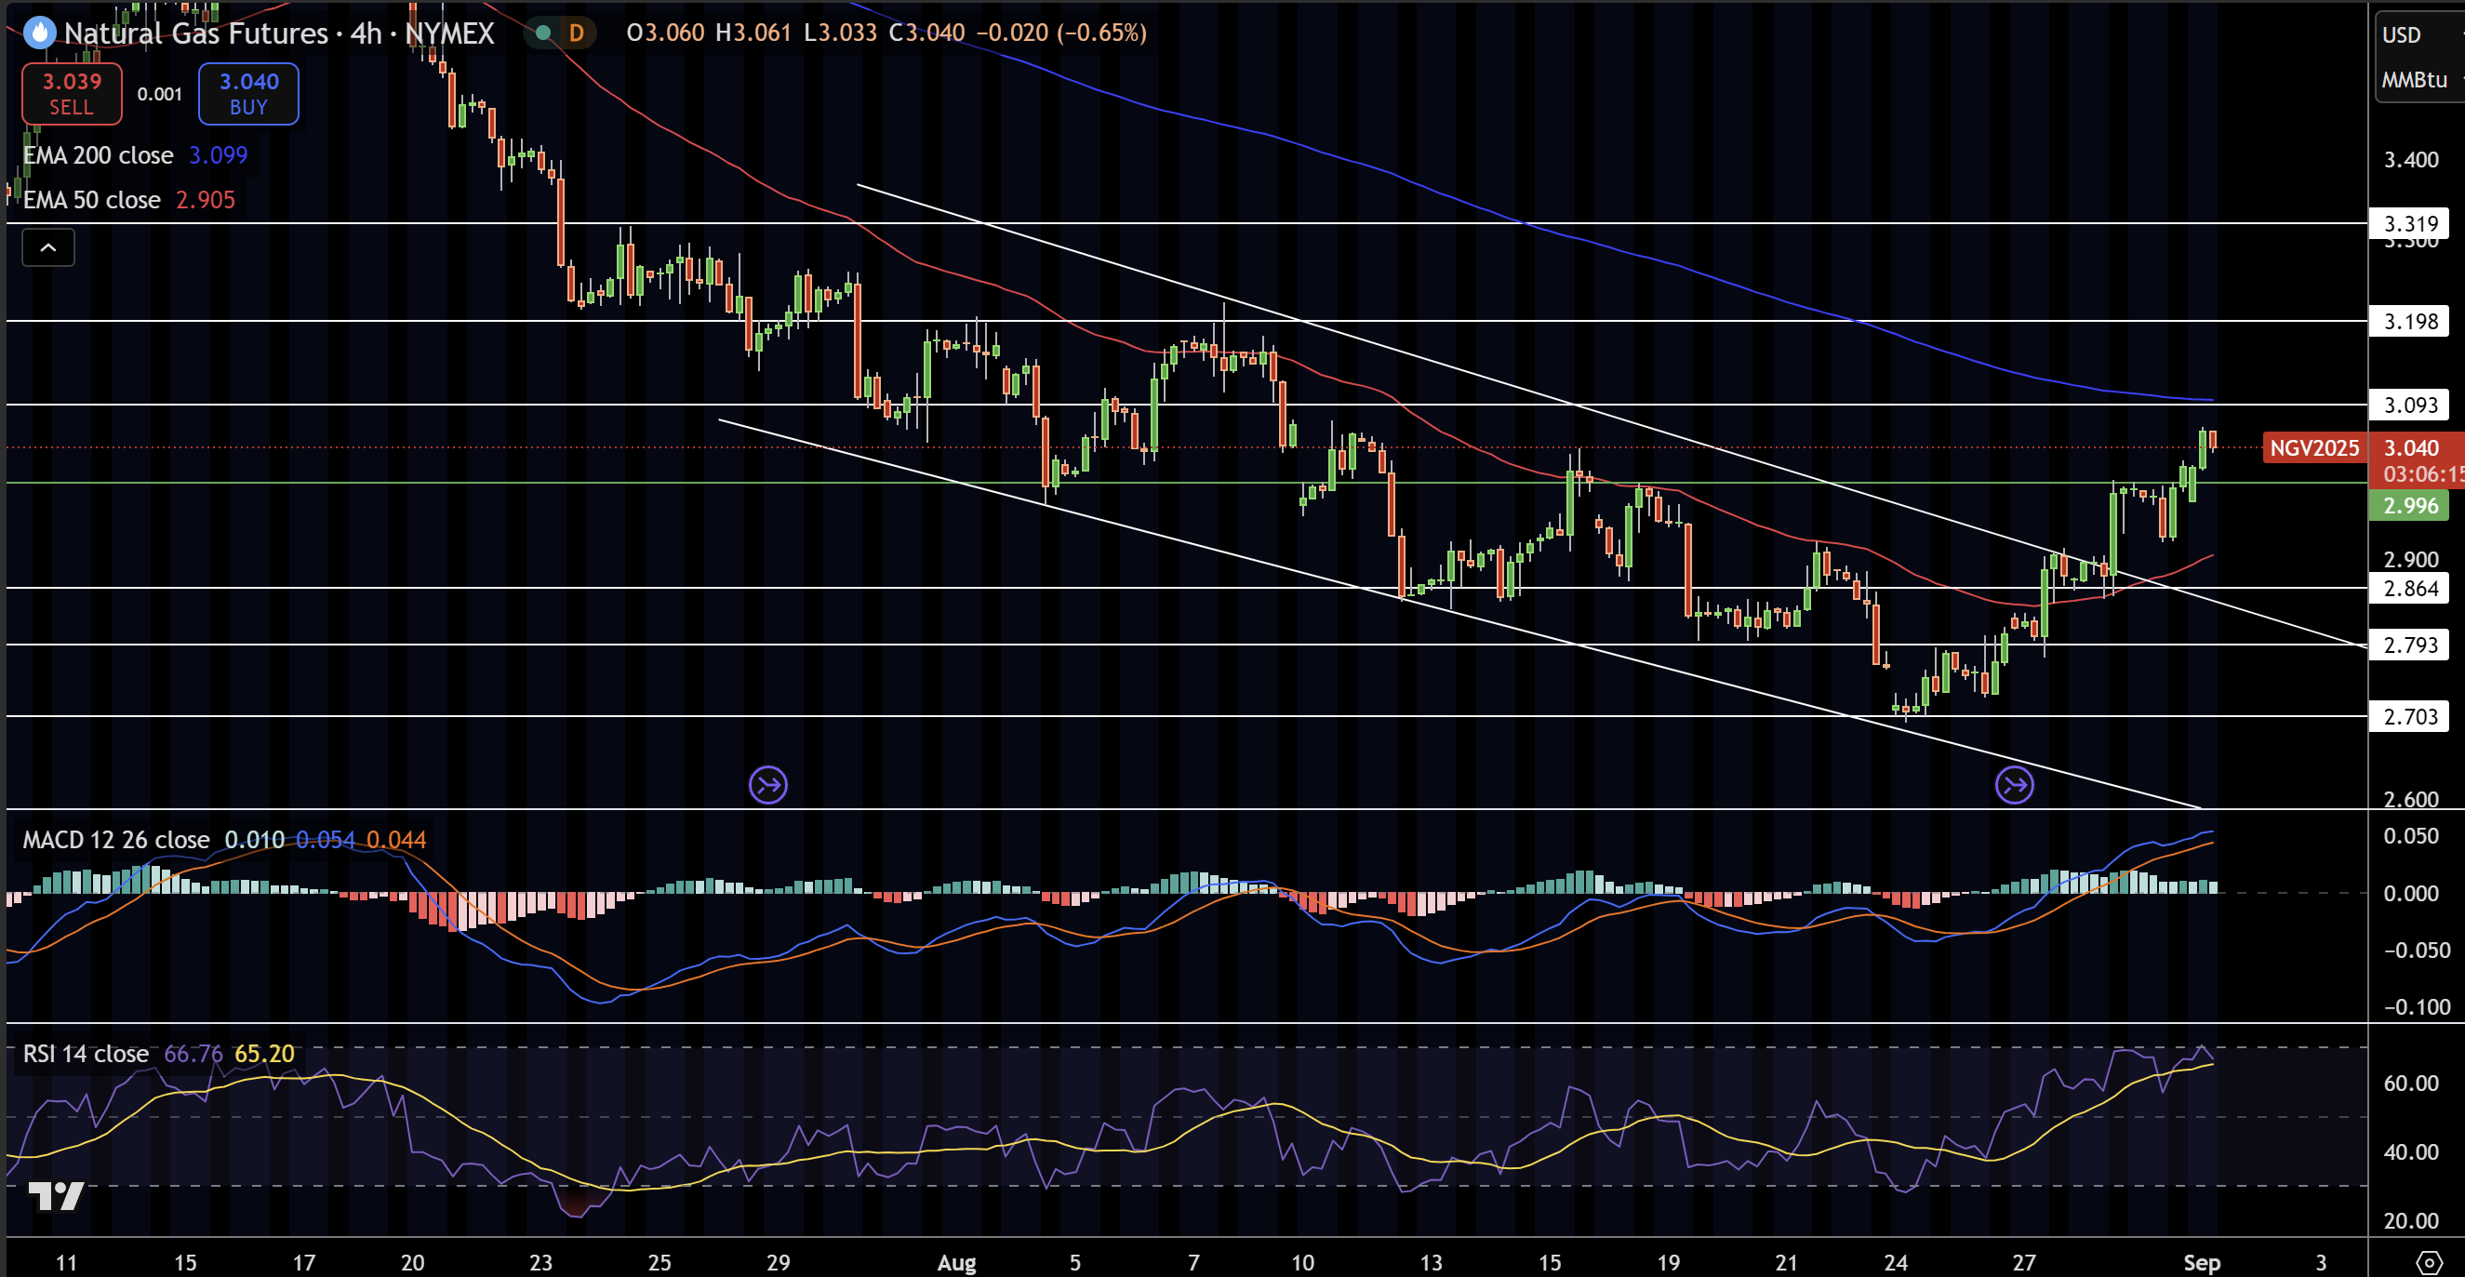Select the EMA 200 close indicator label
This screenshot has width=2465, height=1277.
click(99, 155)
